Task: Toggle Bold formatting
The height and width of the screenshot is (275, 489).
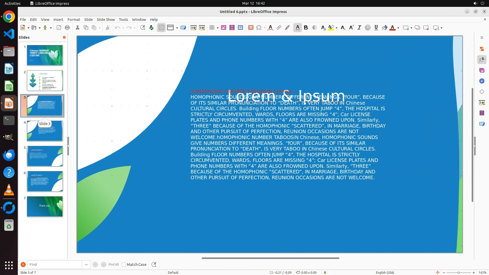Action: click(x=306, y=28)
